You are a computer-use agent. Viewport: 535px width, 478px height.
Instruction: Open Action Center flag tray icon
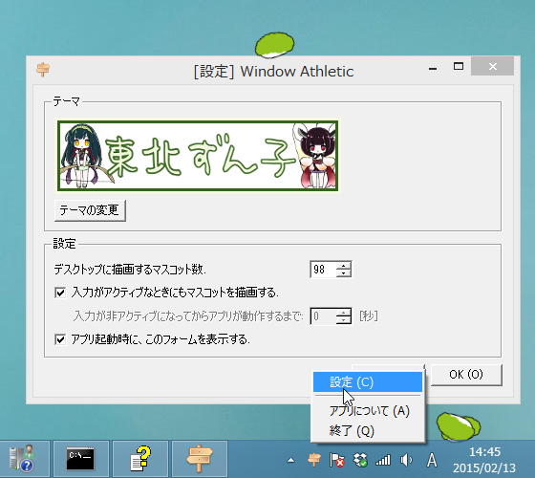point(336,460)
